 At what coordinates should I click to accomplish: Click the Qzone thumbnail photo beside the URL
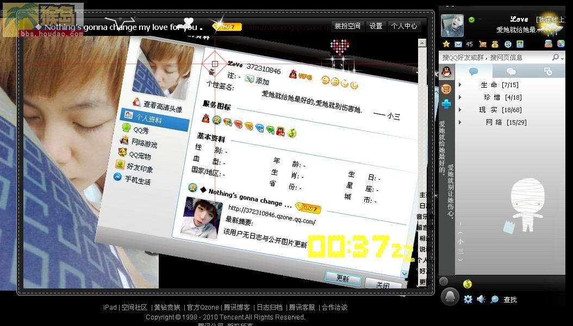[202, 218]
